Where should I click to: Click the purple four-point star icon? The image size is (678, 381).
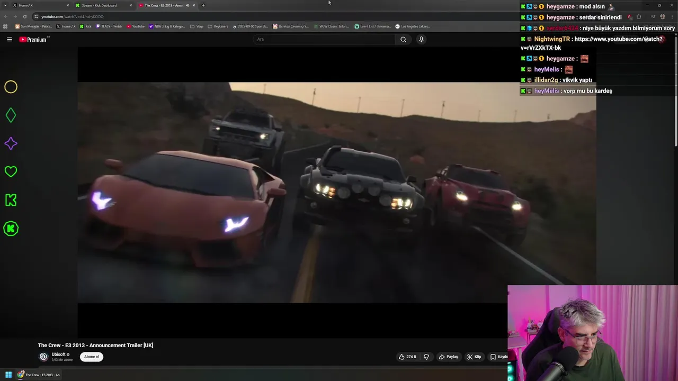click(x=11, y=143)
